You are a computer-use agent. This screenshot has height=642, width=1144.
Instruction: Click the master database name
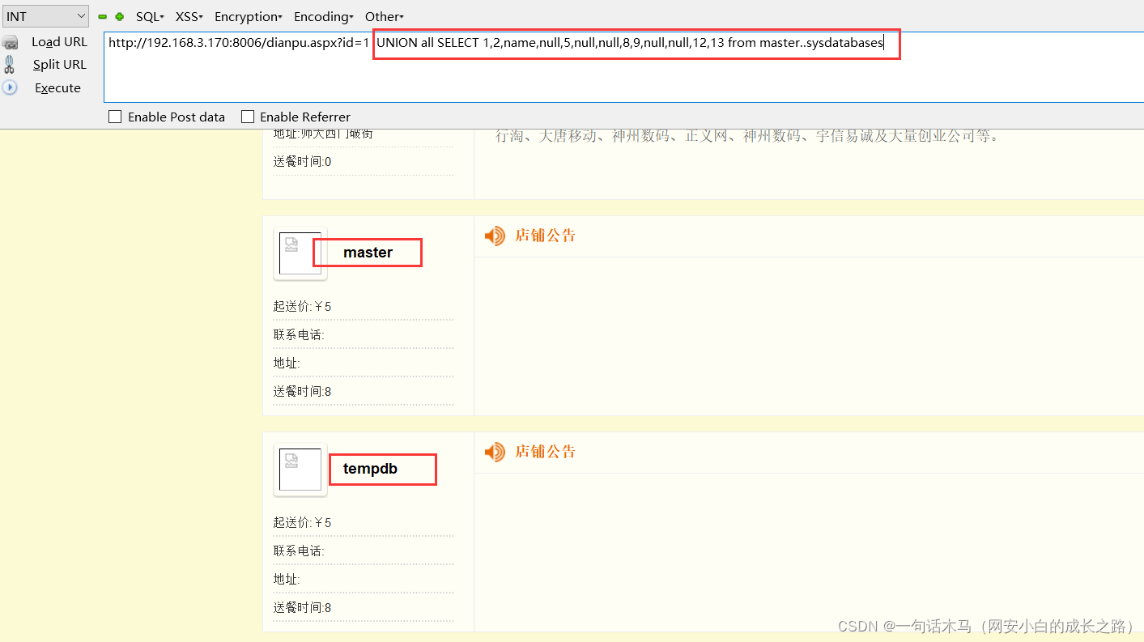[368, 253]
